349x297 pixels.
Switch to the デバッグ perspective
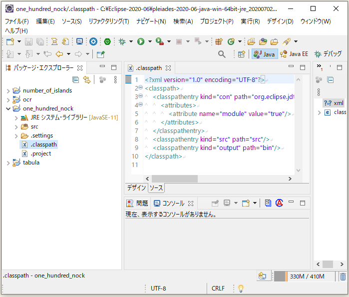tap(328, 54)
